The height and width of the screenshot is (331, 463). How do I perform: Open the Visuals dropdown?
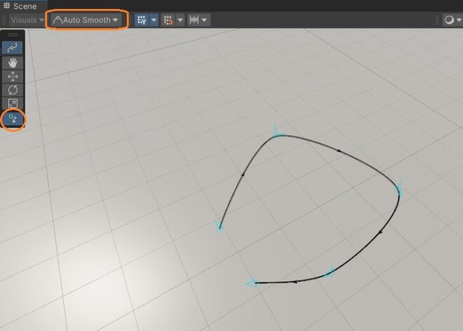click(x=27, y=20)
